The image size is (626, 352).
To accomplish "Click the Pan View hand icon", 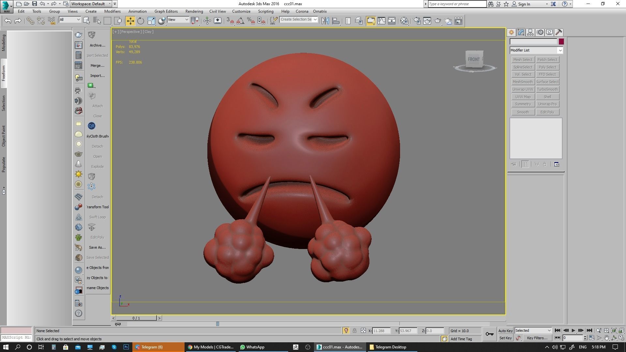I will [606, 338].
